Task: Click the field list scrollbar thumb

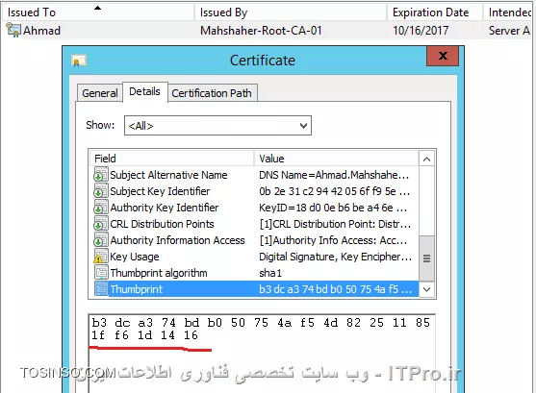Action: coord(426,258)
